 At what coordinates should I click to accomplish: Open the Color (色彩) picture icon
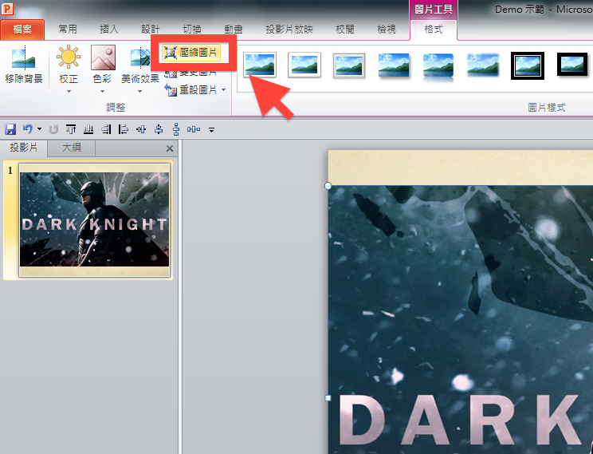tap(103, 57)
